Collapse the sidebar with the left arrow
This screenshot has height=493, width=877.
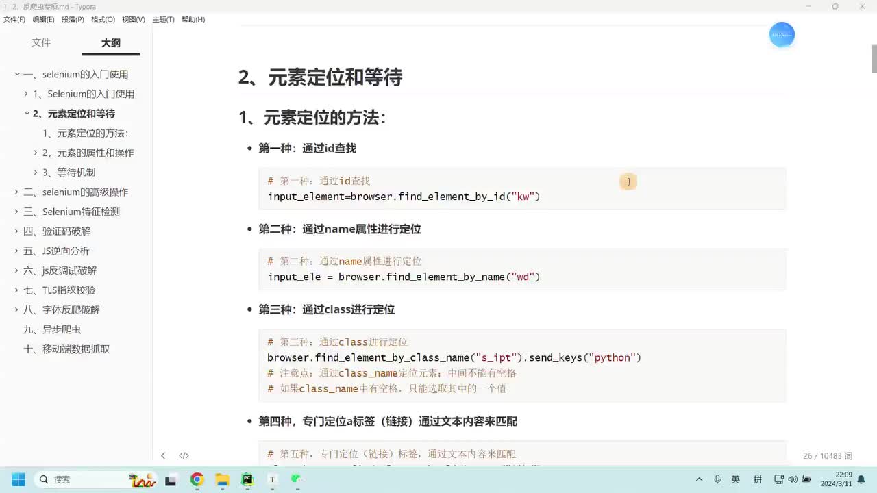(163, 455)
